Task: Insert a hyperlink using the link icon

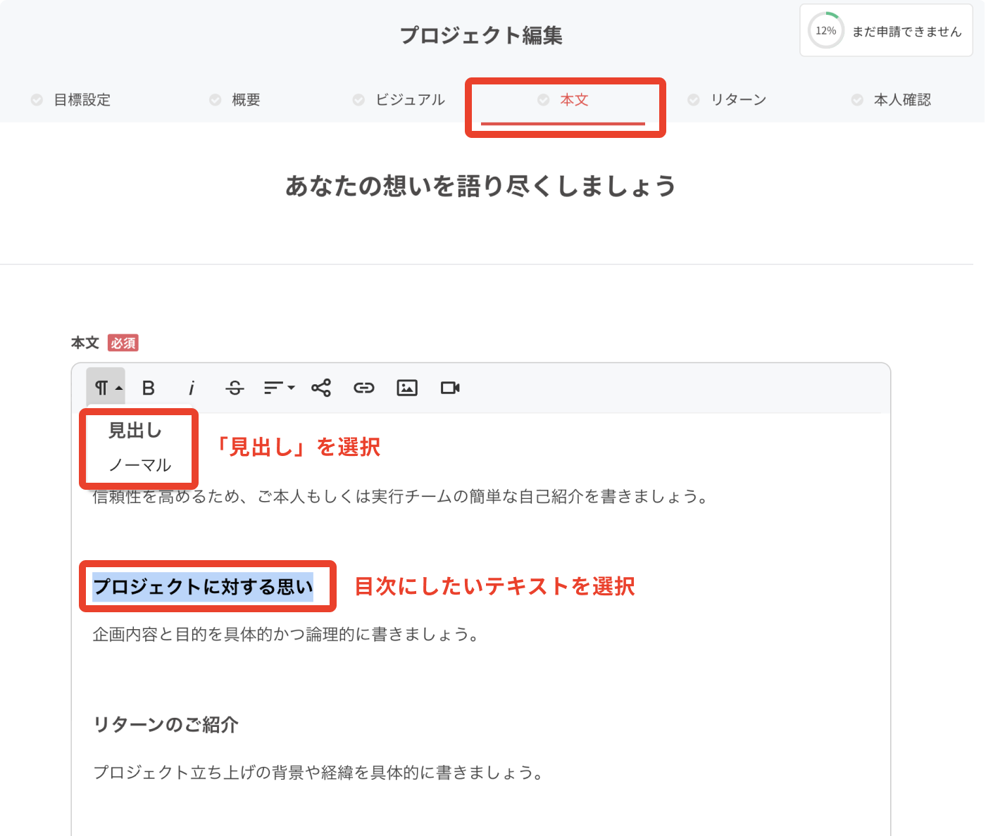Action: tap(363, 388)
